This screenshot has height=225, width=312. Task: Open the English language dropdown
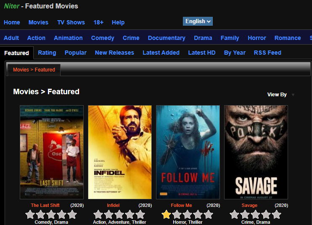(198, 21)
